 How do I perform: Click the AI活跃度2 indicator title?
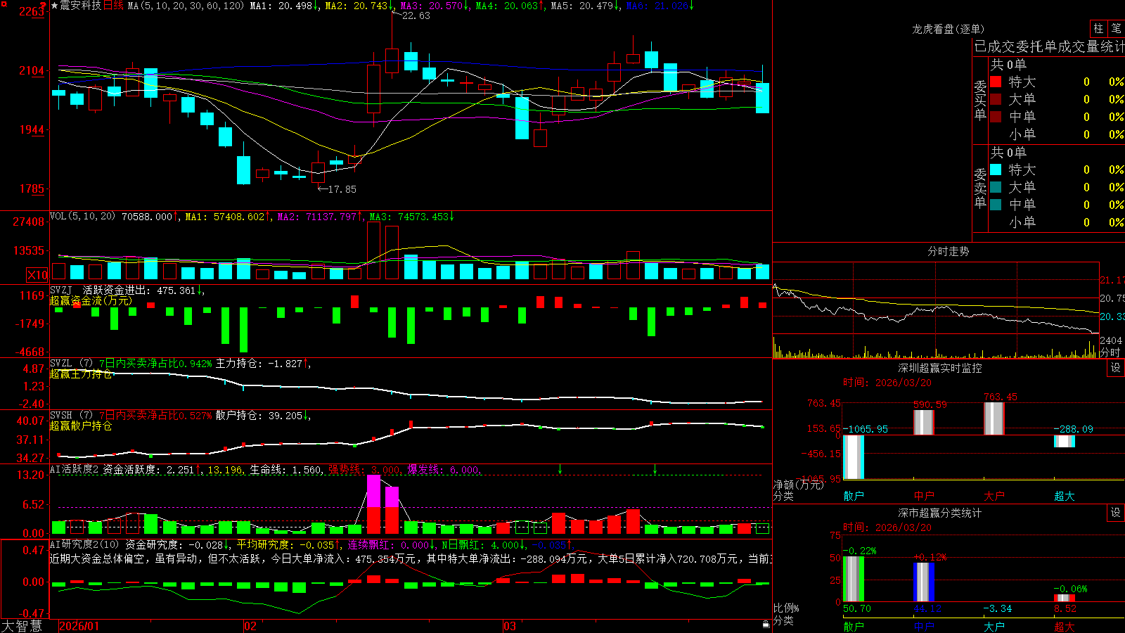tap(74, 470)
